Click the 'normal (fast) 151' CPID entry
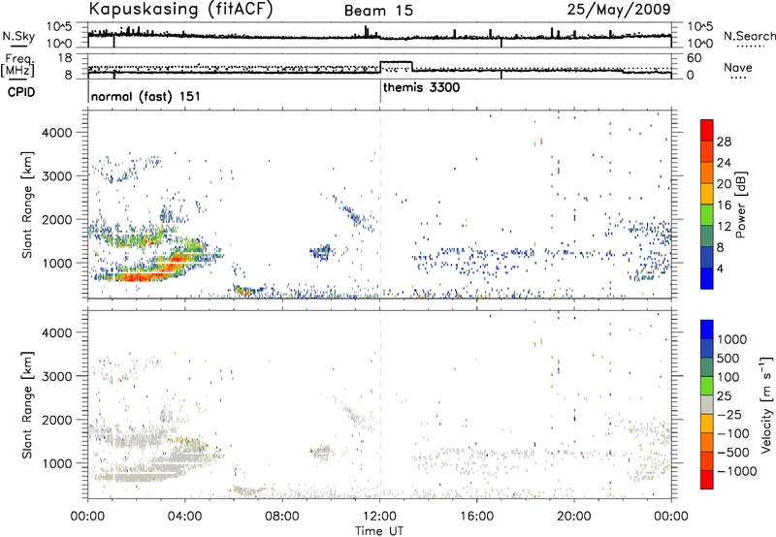This screenshot has height=537, width=776. (x=145, y=96)
